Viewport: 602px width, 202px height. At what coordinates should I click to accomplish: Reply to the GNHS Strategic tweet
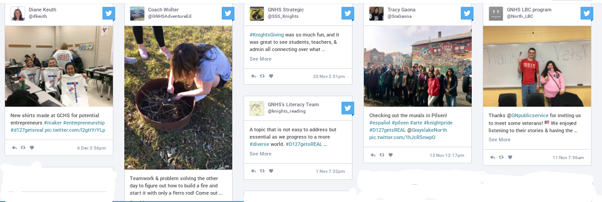(253, 76)
